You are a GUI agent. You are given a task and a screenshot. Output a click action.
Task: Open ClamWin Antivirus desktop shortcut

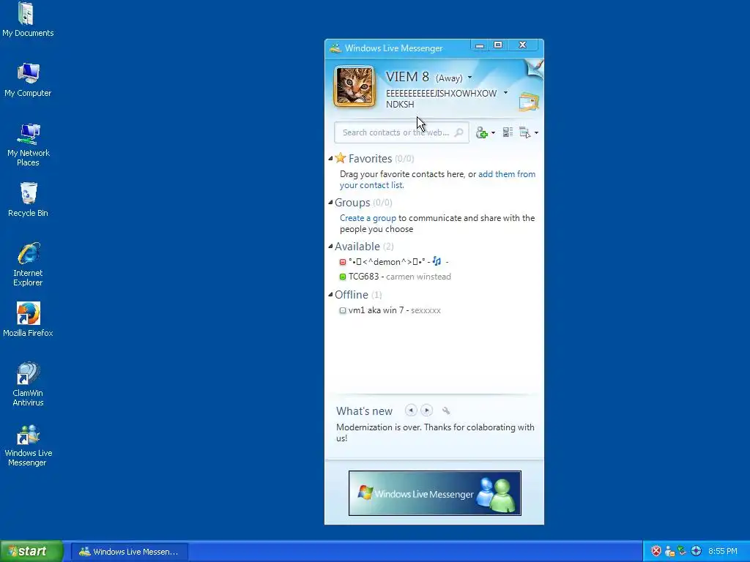pyautogui.click(x=29, y=384)
